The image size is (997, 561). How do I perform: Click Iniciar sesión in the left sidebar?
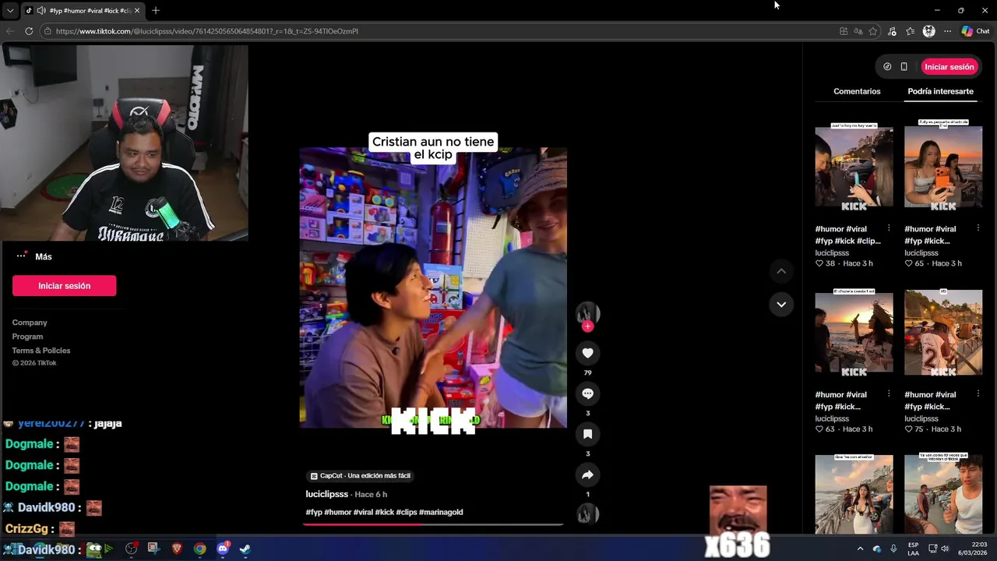[x=64, y=286]
